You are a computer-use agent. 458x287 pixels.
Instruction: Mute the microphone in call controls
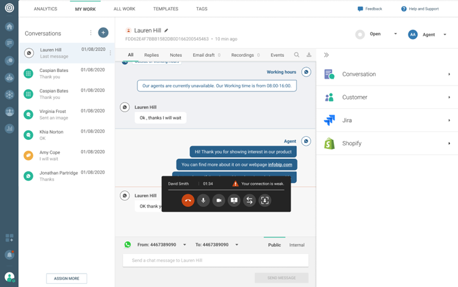click(203, 200)
